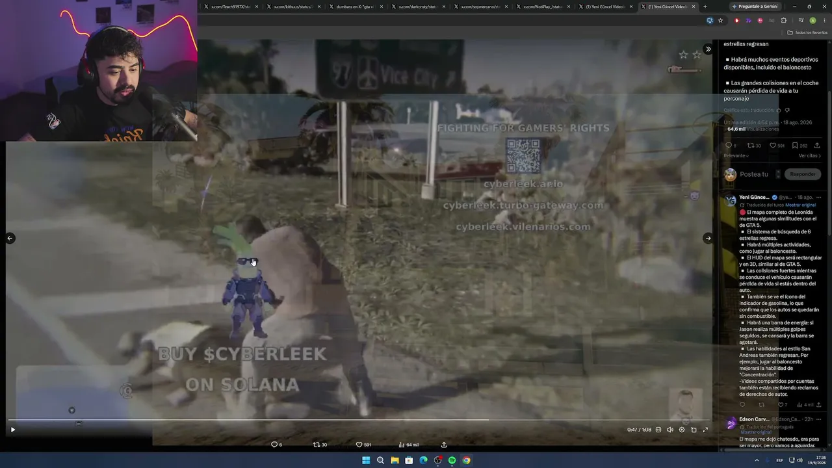Screen dimensions: 832x468
Task: Reply to the Yeni Güncel comment
Action: point(742,405)
